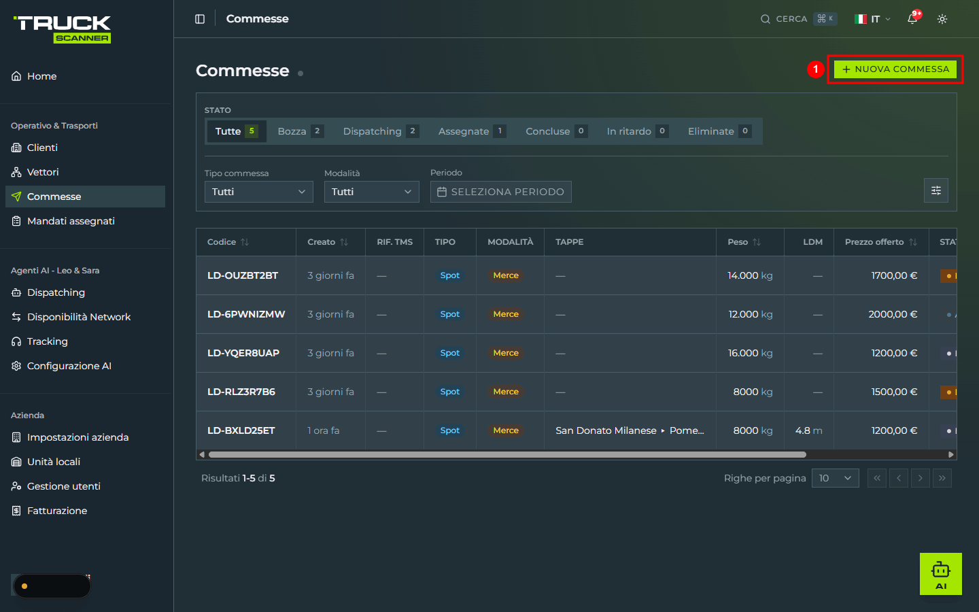Select the Tutte status tab
979x612 pixels.
click(236, 131)
